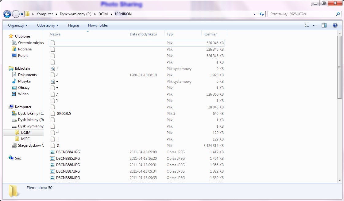
Task: Click icon of the 526 356 KB file
Action: tap(52, 94)
